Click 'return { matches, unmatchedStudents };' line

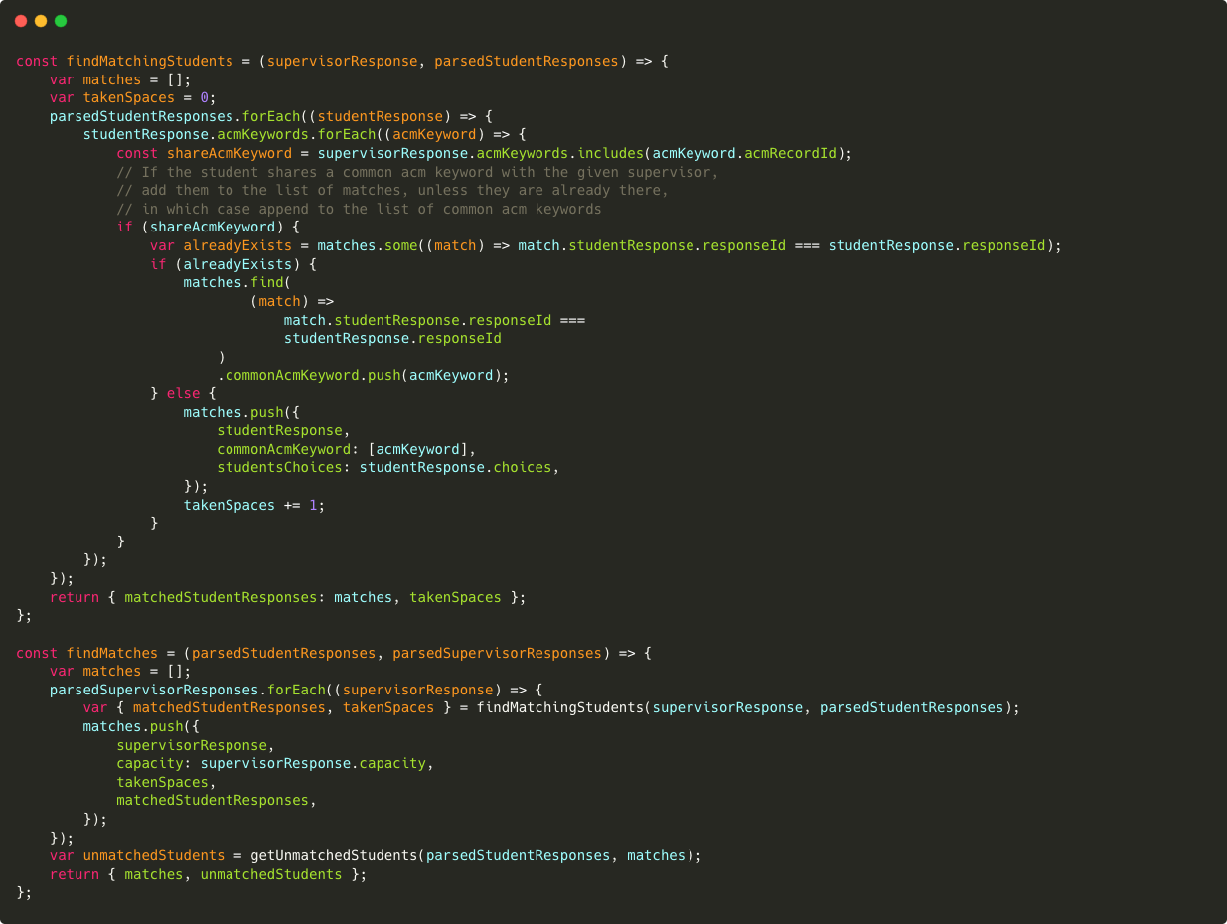[209, 874]
